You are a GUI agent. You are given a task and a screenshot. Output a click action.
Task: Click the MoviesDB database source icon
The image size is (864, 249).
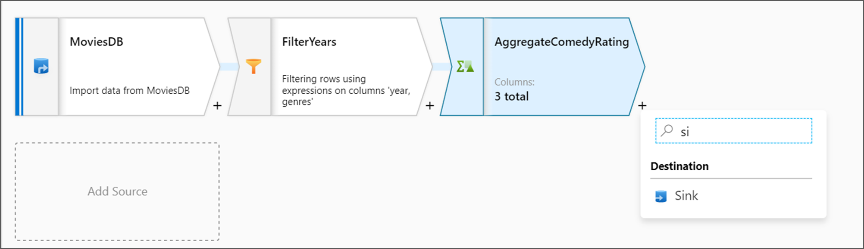pyautogui.click(x=41, y=67)
